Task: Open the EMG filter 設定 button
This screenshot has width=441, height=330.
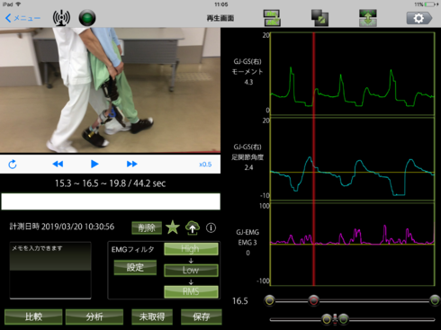Action: click(135, 267)
